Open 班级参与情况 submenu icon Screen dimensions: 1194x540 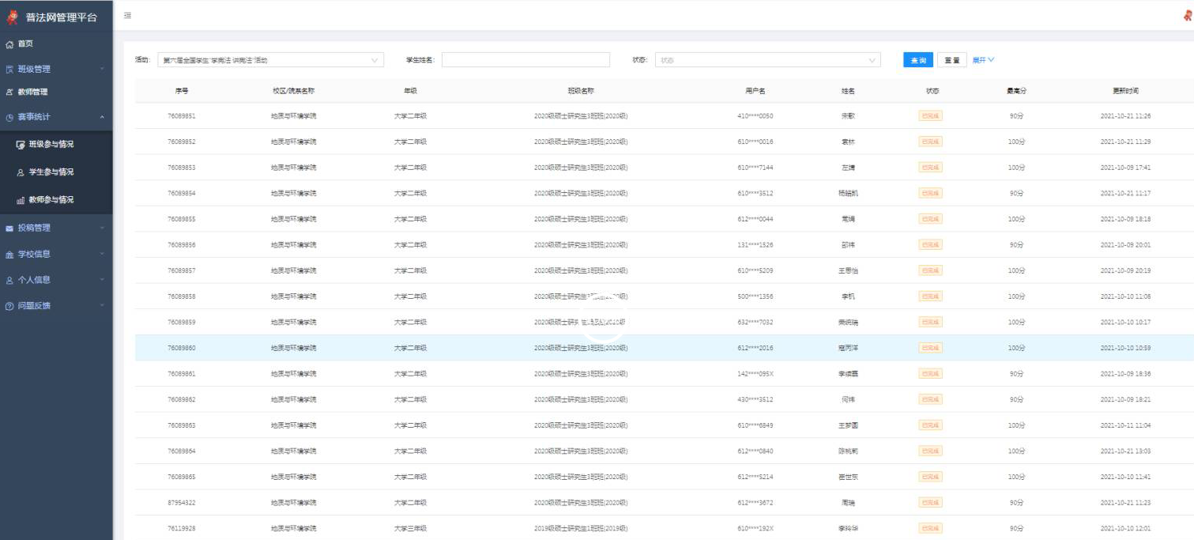[21, 145]
